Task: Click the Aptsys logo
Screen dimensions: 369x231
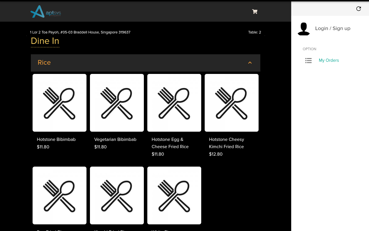Action: [x=46, y=12]
